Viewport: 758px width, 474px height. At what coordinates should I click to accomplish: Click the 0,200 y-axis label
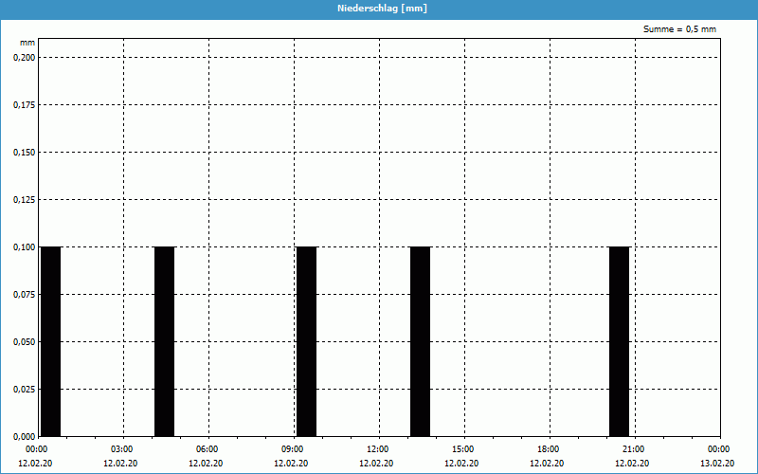tap(23, 58)
